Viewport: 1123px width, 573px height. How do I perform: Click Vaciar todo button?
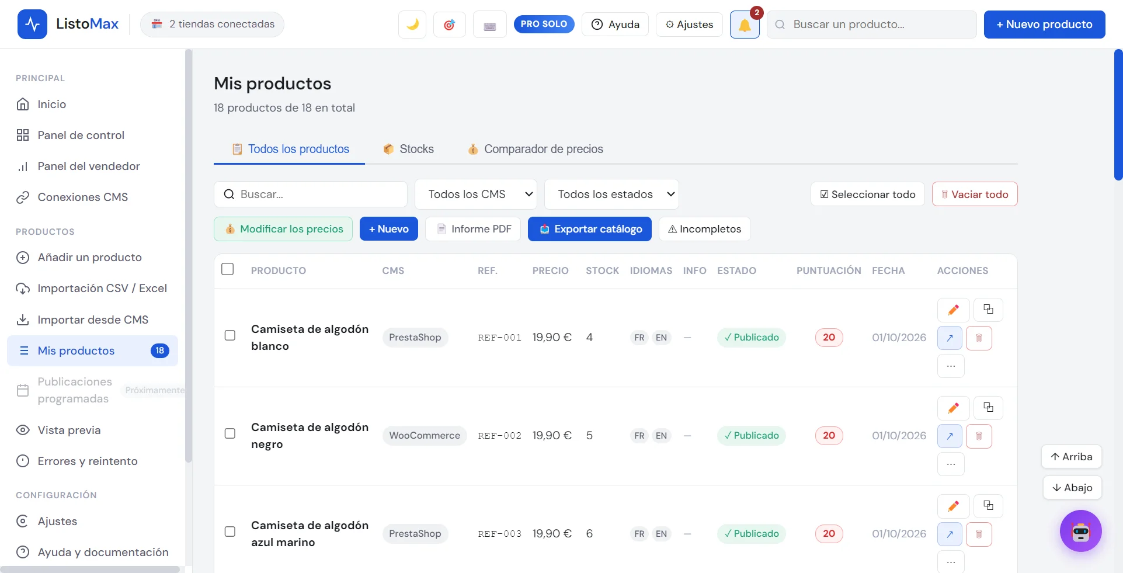(975, 195)
